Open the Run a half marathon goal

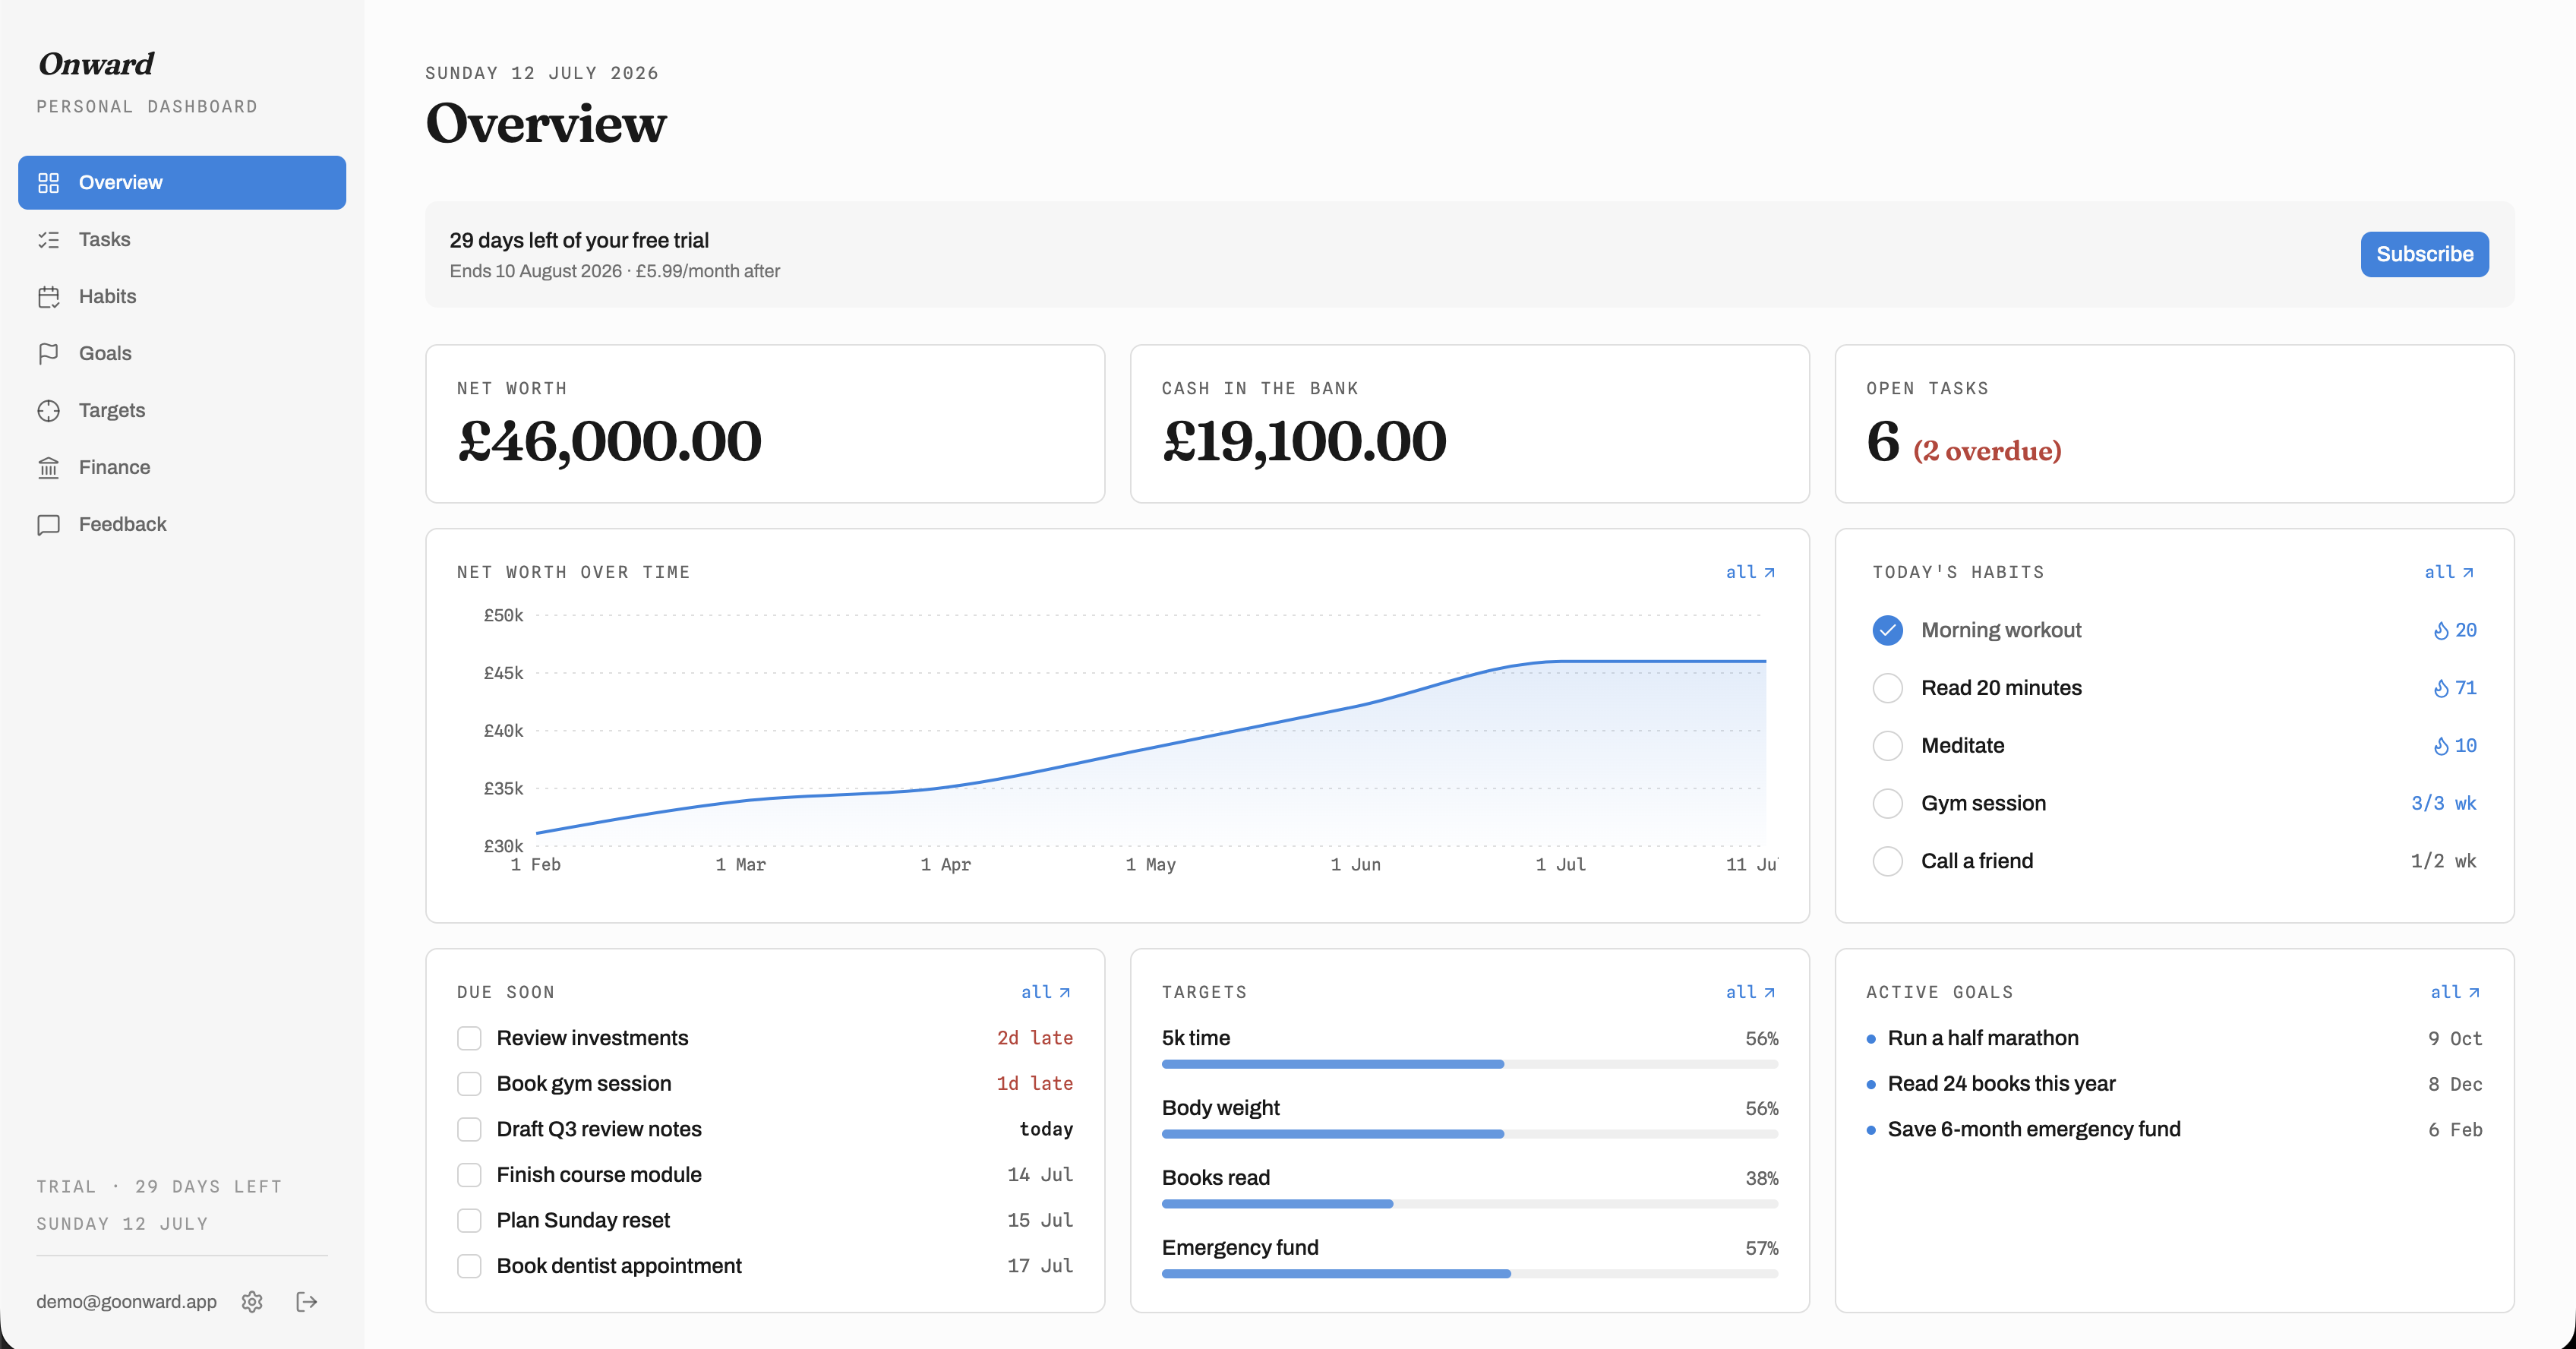click(1982, 1038)
